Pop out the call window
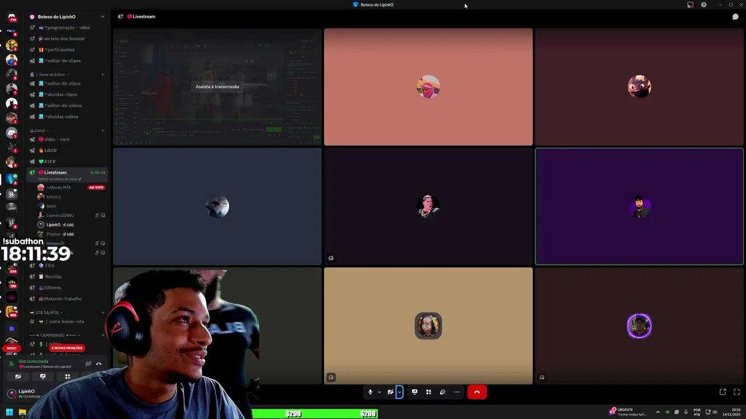 723,392
